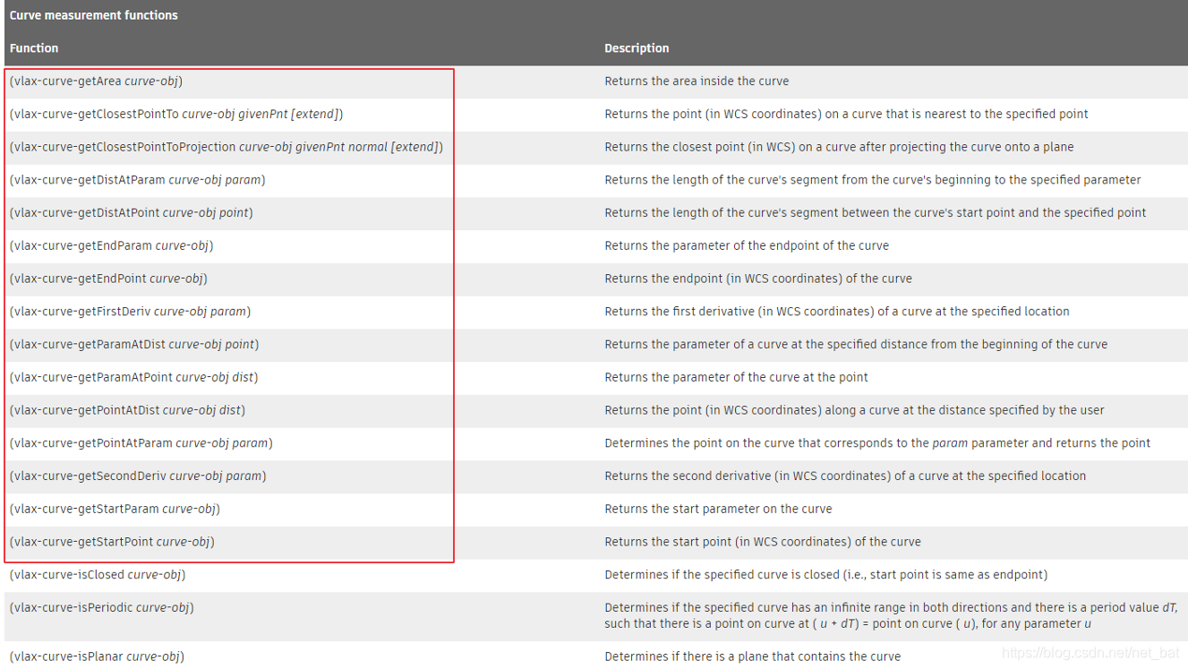Screen dimensions: 1188x669
Task: Select the vlax-curve-getStartPoint function entry
Action: click(x=112, y=542)
